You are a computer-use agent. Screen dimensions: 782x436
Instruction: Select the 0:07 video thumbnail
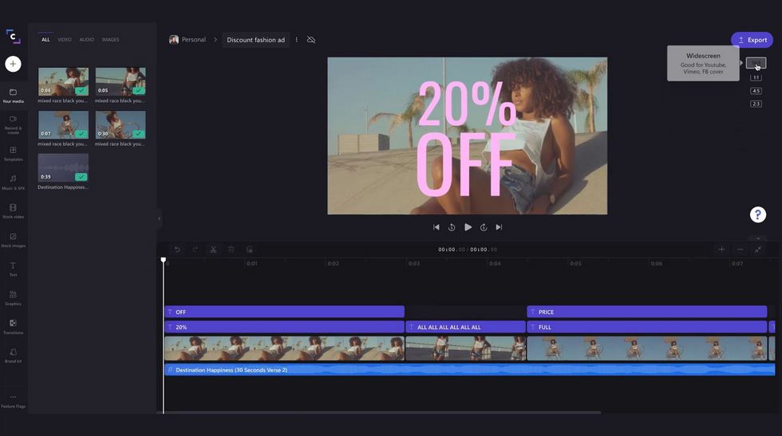[x=63, y=124]
